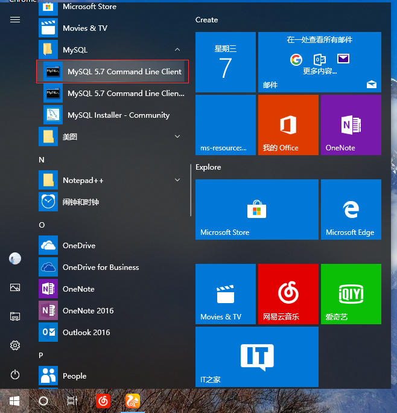Open the IT之家 tile
Viewport: 397px width, 413px height.
[x=256, y=357]
